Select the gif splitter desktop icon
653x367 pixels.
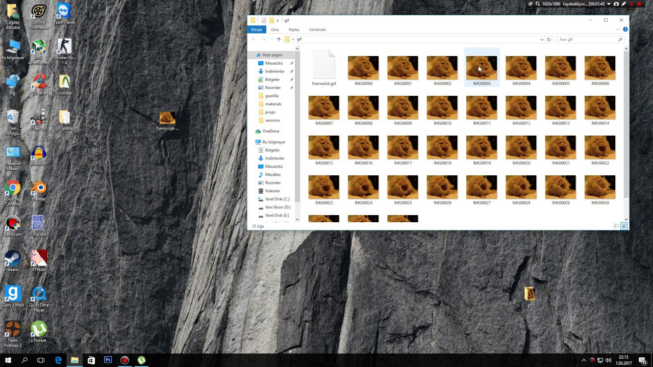(x=64, y=121)
